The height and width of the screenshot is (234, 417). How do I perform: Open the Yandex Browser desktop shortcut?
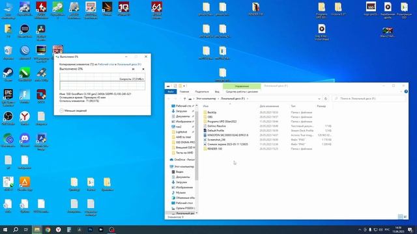[25, 118]
